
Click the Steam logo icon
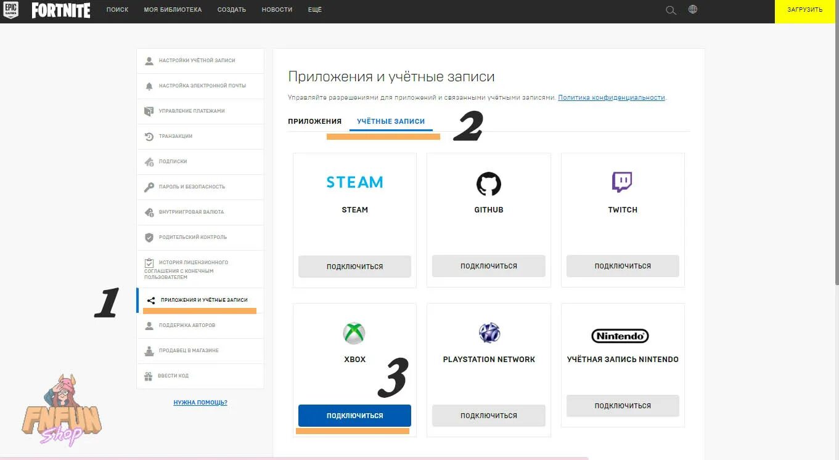coord(354,182)
